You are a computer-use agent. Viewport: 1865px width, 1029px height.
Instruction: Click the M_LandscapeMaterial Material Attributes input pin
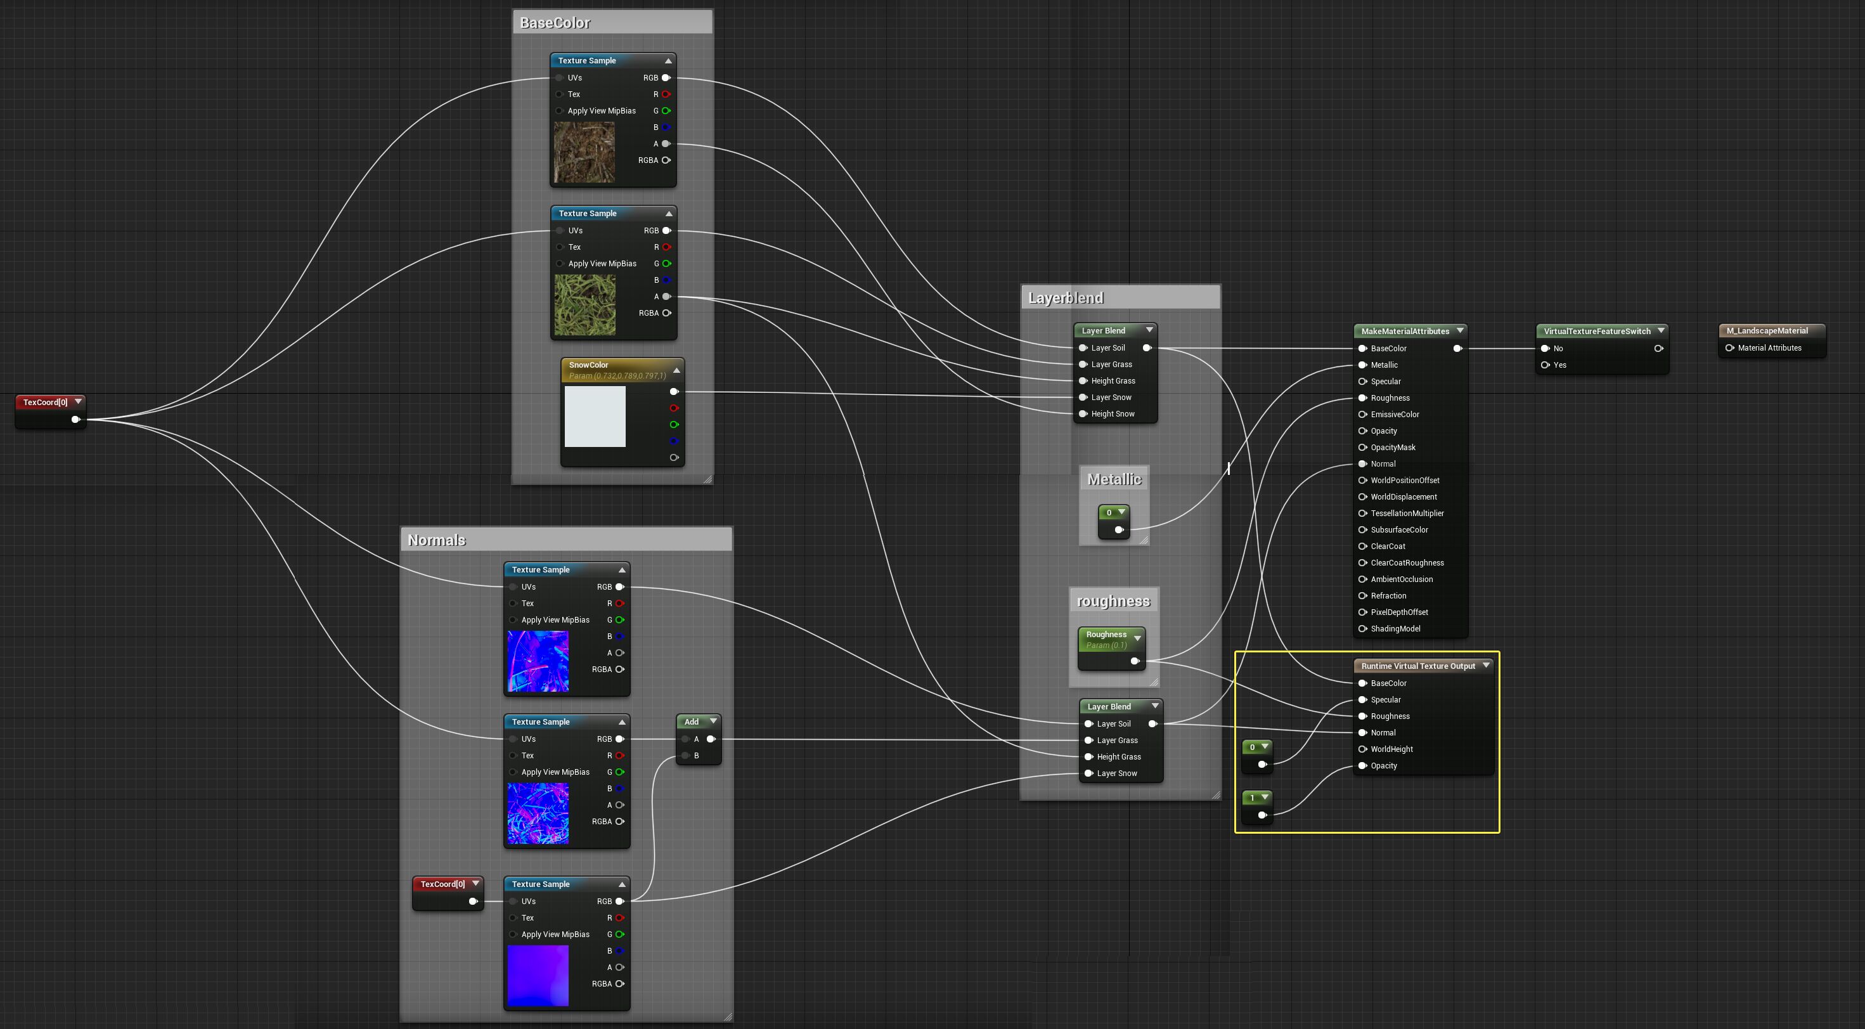(1729, 347)
